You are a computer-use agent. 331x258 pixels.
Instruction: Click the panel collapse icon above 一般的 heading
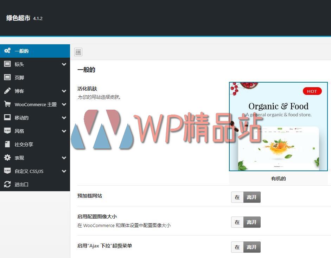click(x=78, y=52)
